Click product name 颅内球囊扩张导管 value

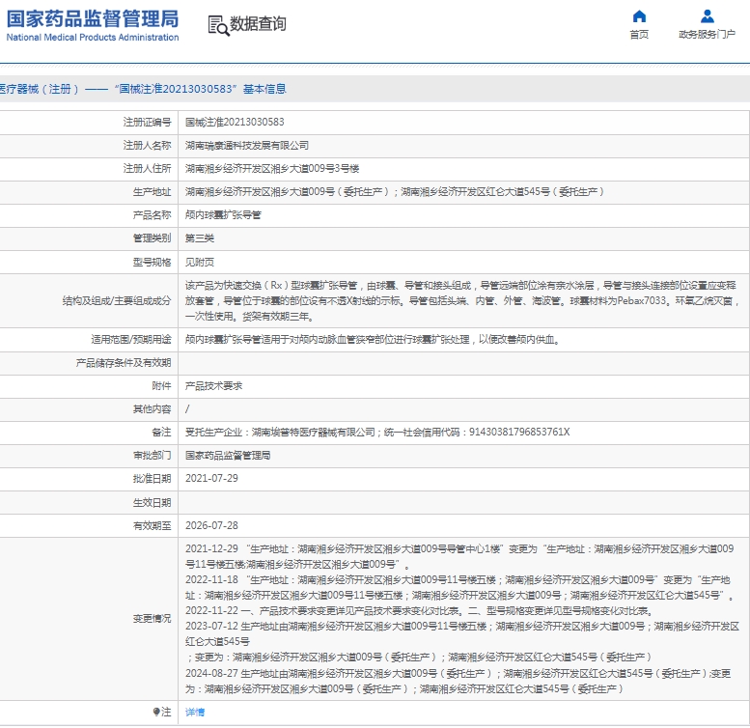pos(223,215)
